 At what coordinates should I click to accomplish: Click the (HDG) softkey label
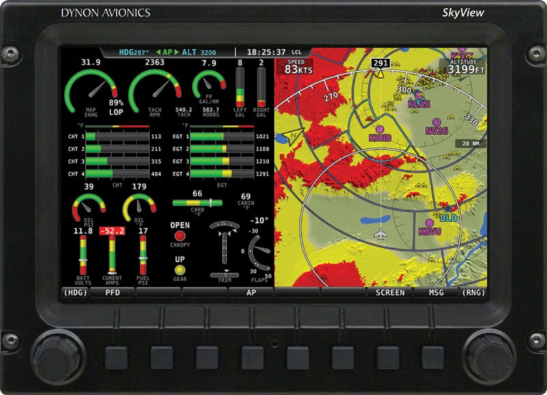(75, 293)
